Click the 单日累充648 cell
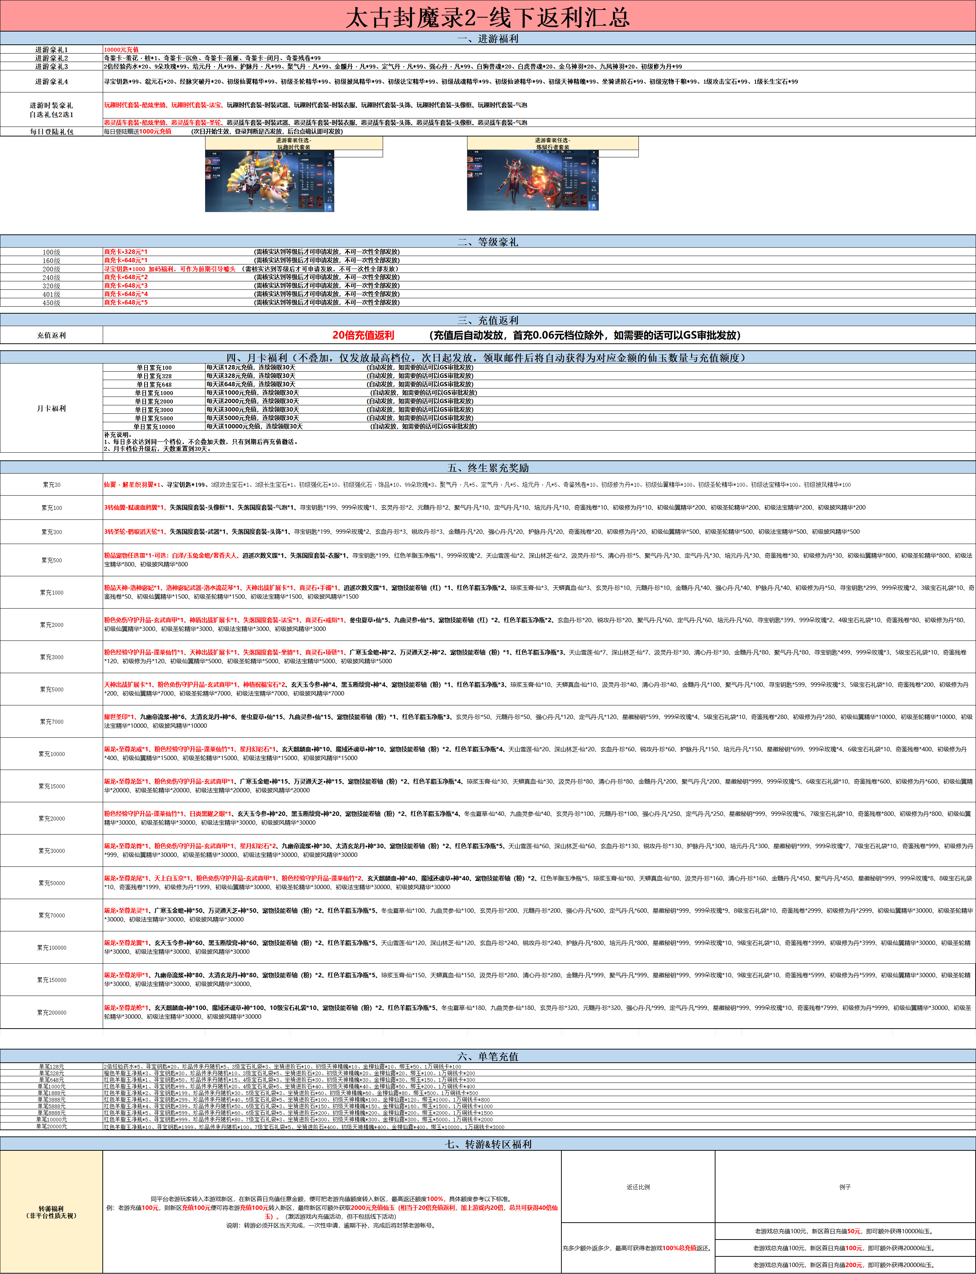 154,384
